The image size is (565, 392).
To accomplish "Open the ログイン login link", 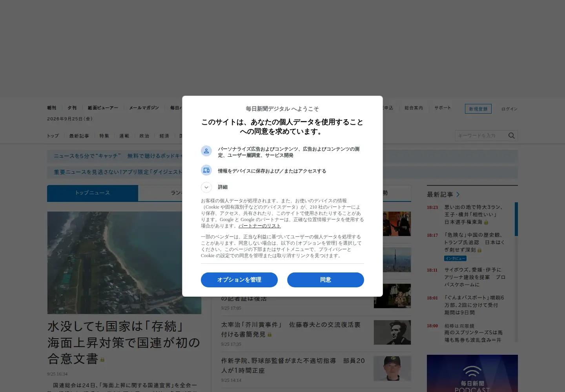I will point(509,109).
